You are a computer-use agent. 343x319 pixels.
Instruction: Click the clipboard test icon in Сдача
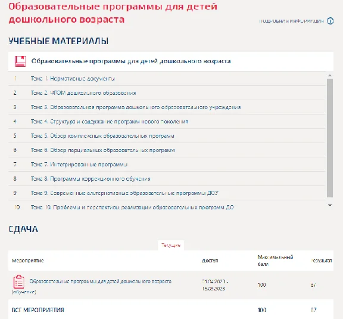[x=19, y=282]
